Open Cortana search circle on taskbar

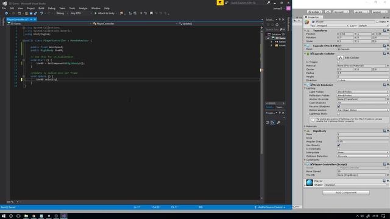point(11,216)
